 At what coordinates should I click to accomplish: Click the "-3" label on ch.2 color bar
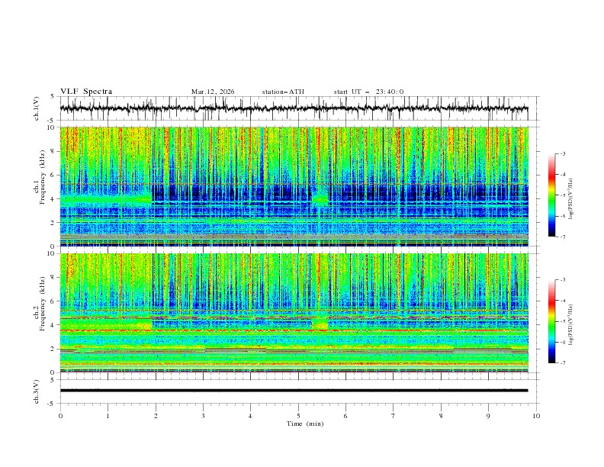[x=563, y=280]
